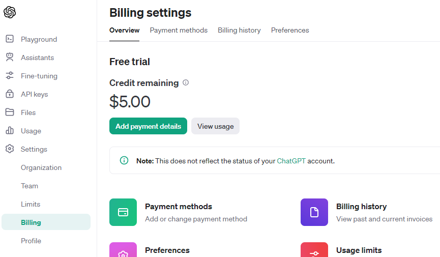Open Playground from the sidebar icon
This screenshot has height=257, width=440.
[10, 39]
